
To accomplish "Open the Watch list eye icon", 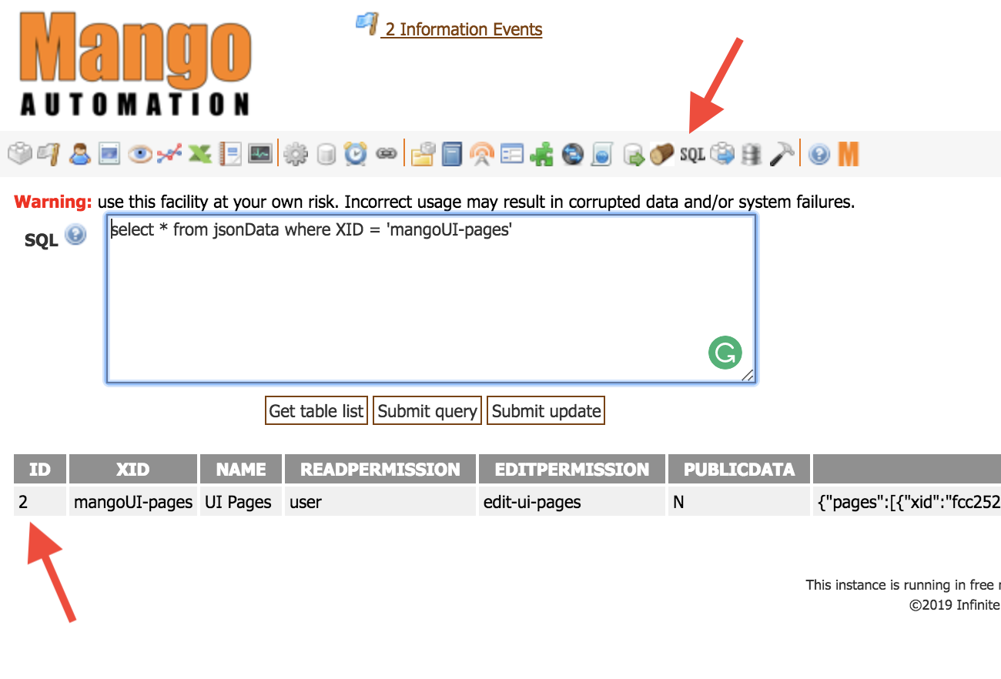I will point(140,154).
